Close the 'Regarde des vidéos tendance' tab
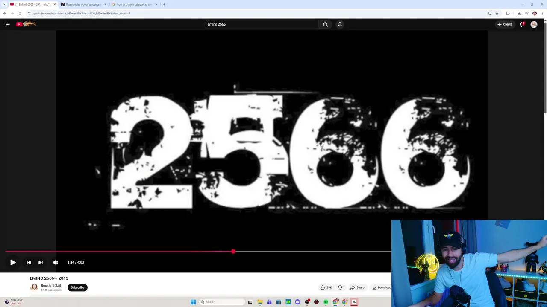547x307 pixels. click(x=106, y=4)
